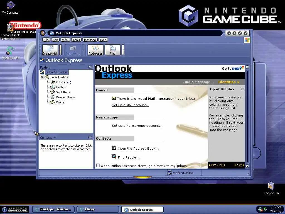Click the round orb at window's title bar corner
The height and width of the screenshot is (214, 285).
tap(43, 33)
